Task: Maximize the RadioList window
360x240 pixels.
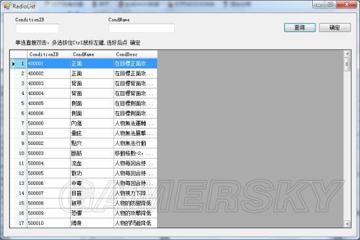Action: pos(331,5)
